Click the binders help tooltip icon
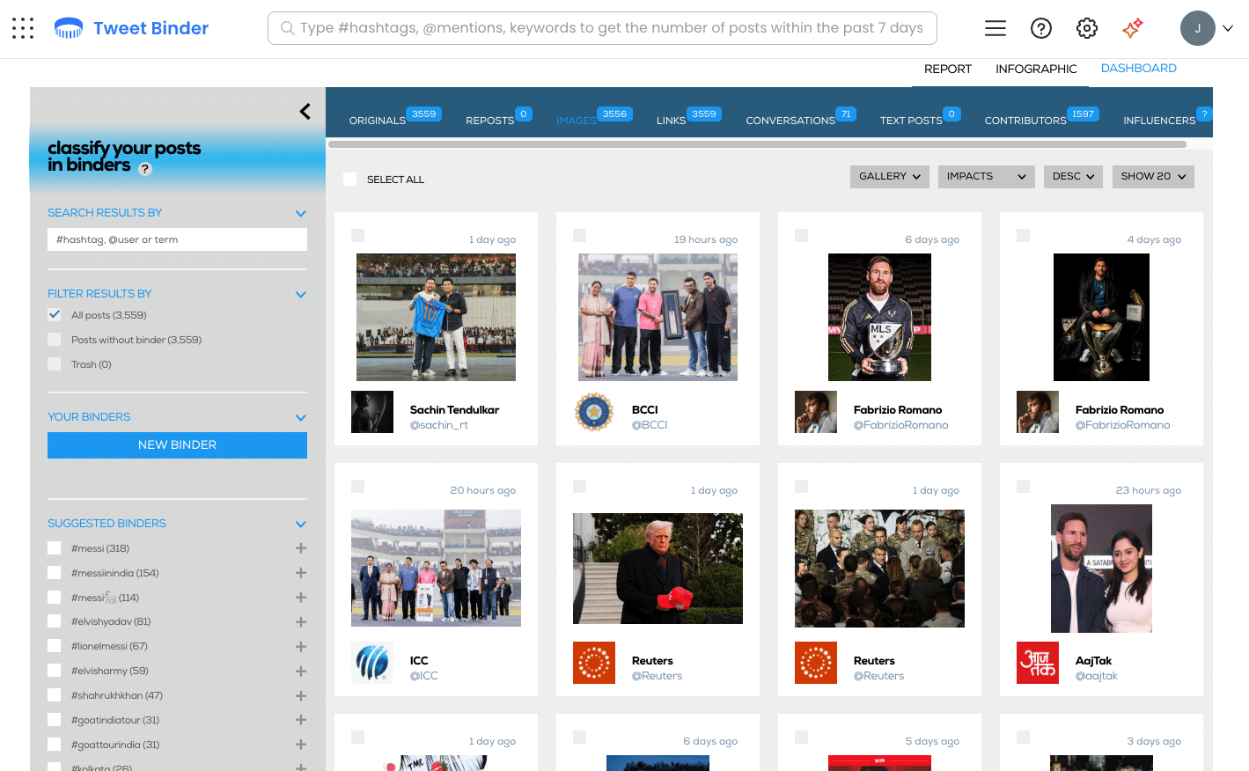Viewport: 1249px width, 771px height. click(x=144, y=169)
